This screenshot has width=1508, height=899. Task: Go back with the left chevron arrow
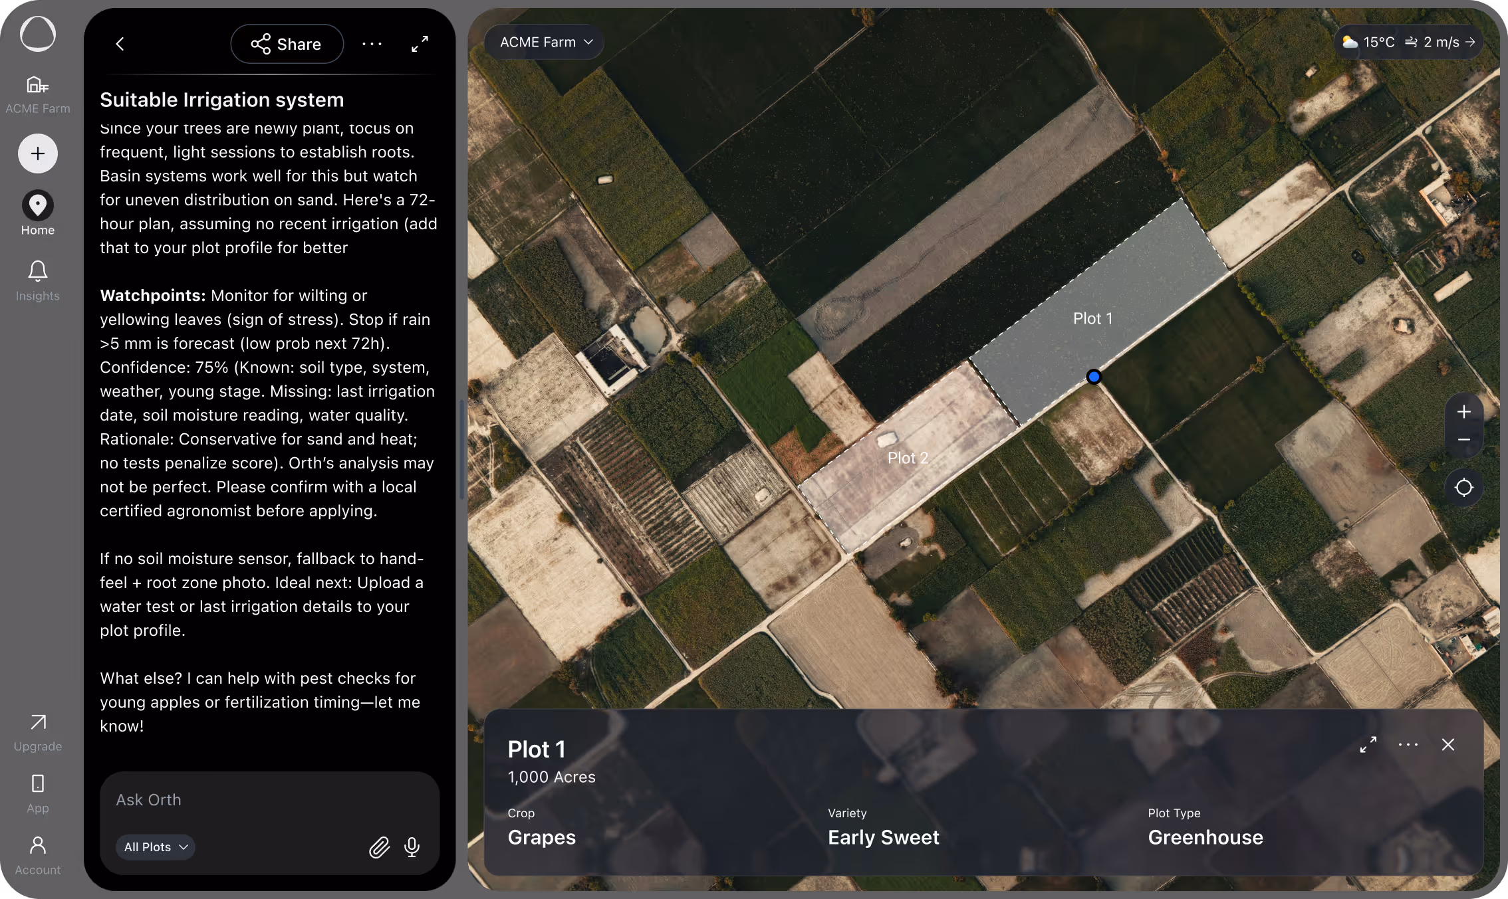point(120,44)
